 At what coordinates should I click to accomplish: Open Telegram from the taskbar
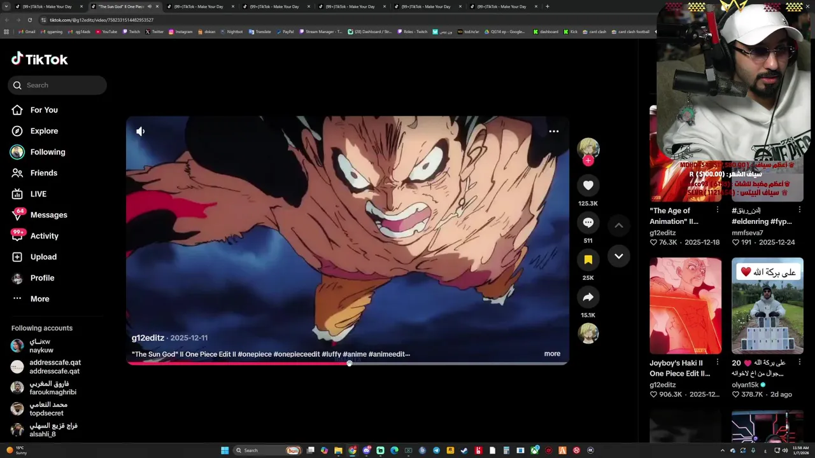point(436,450)
